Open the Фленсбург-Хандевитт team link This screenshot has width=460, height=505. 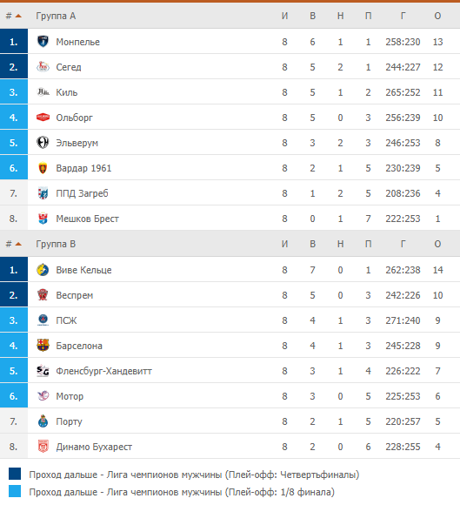click(103, 371)
